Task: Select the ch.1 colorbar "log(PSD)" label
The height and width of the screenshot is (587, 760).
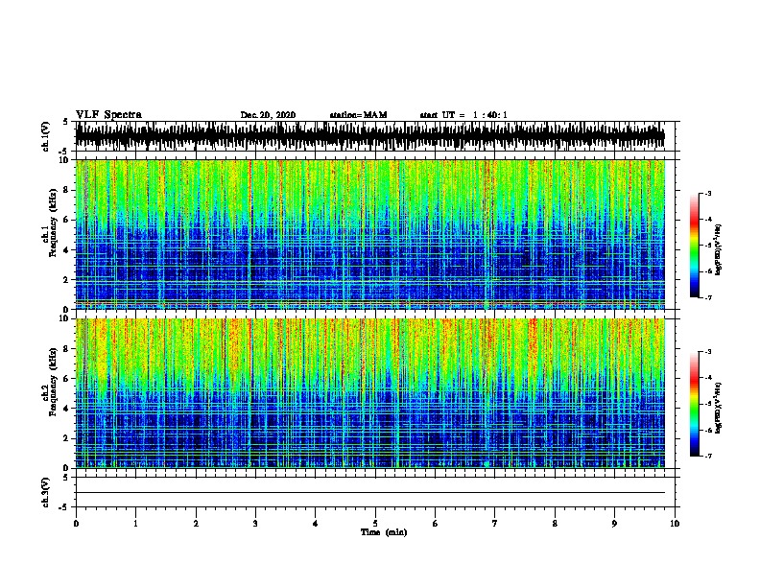Action: (x=719, y=250)
